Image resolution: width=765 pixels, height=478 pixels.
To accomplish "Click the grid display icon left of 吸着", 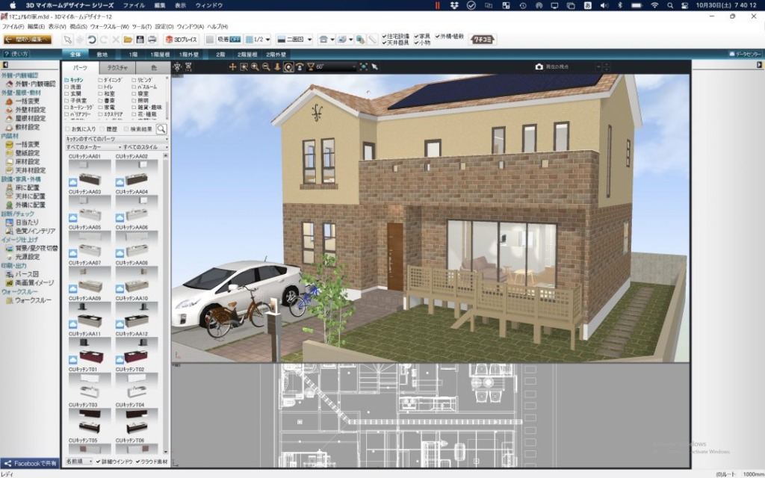I will pyautogui.click(x=210, y=40).
